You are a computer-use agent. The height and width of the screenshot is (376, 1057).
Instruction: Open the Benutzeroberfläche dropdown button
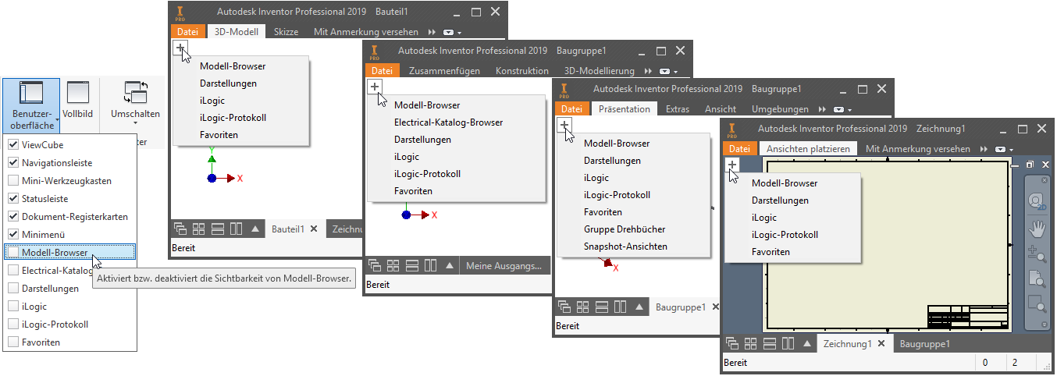[x=31, y=105]
